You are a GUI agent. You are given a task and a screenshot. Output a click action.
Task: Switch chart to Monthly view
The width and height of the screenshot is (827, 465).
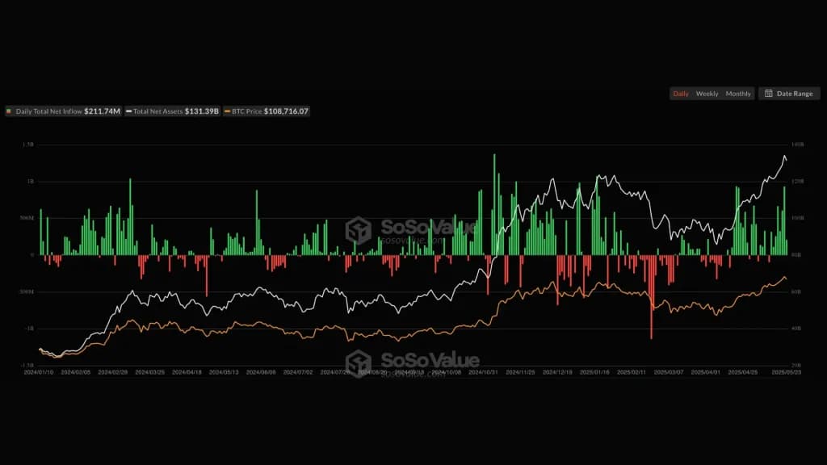pyautogui.click(x=738, y=94)
